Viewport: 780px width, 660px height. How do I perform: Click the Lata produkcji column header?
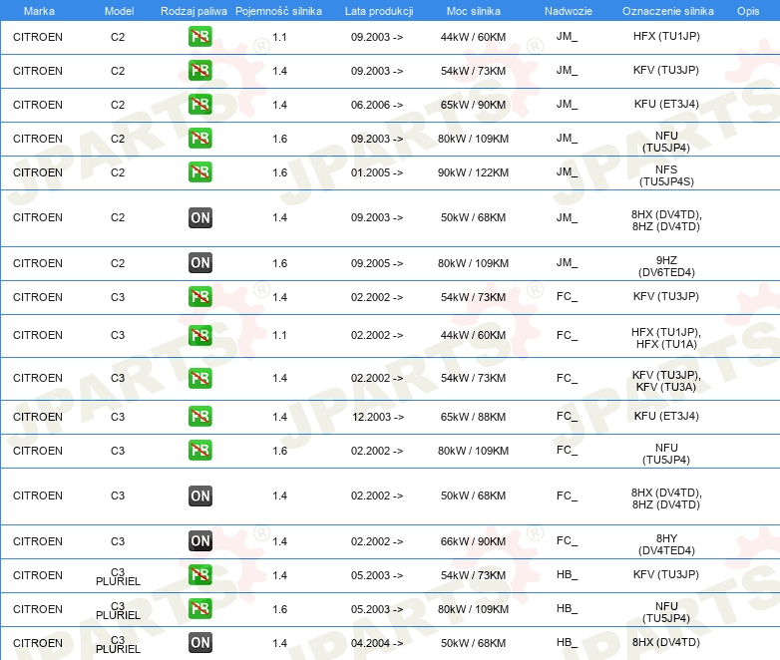(x=377, y=10)
